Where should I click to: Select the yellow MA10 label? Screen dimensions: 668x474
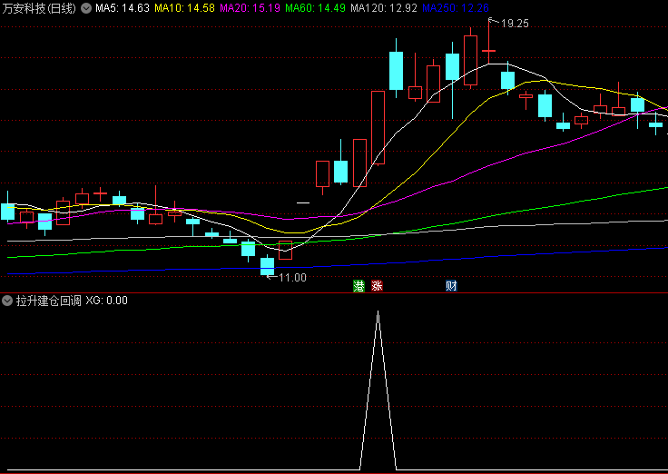184,8
